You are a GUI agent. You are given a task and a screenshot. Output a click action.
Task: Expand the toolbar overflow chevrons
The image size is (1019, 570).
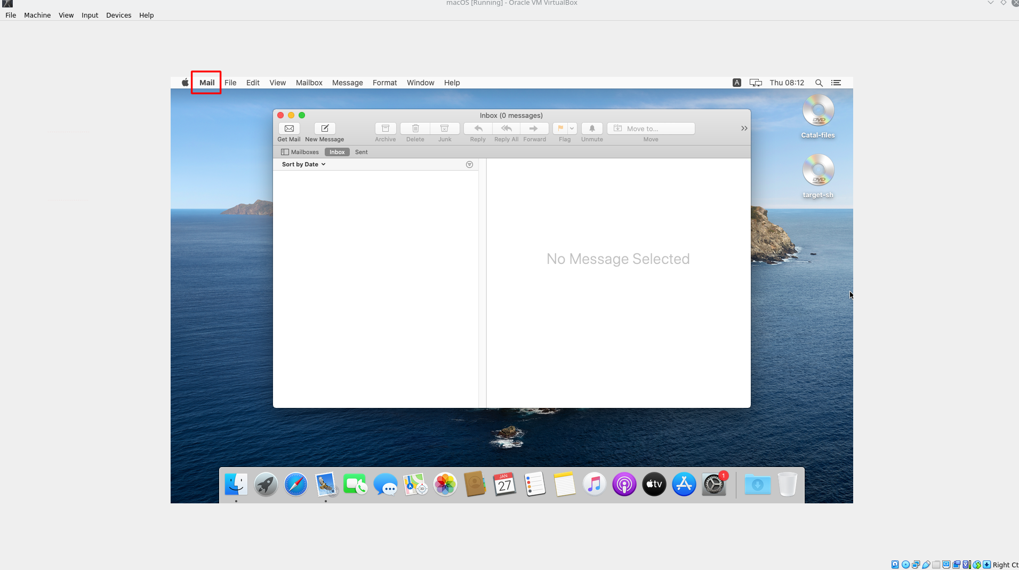point(744,129)
